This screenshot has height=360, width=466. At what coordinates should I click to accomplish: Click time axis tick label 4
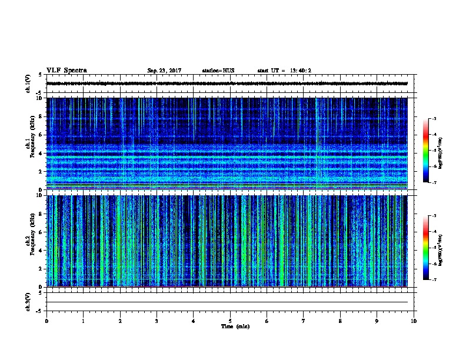click(194, 321)
